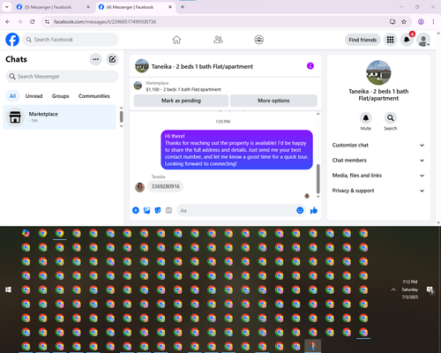Image resolution: width=441 pixels, height=353 pixels.
Task: Open the listing thumbnail in right panel
Action: point(378,72)
